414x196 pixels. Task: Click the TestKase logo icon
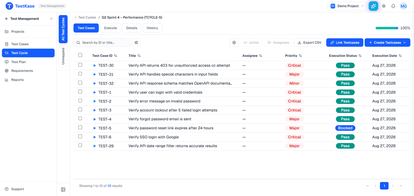(9, 6)
